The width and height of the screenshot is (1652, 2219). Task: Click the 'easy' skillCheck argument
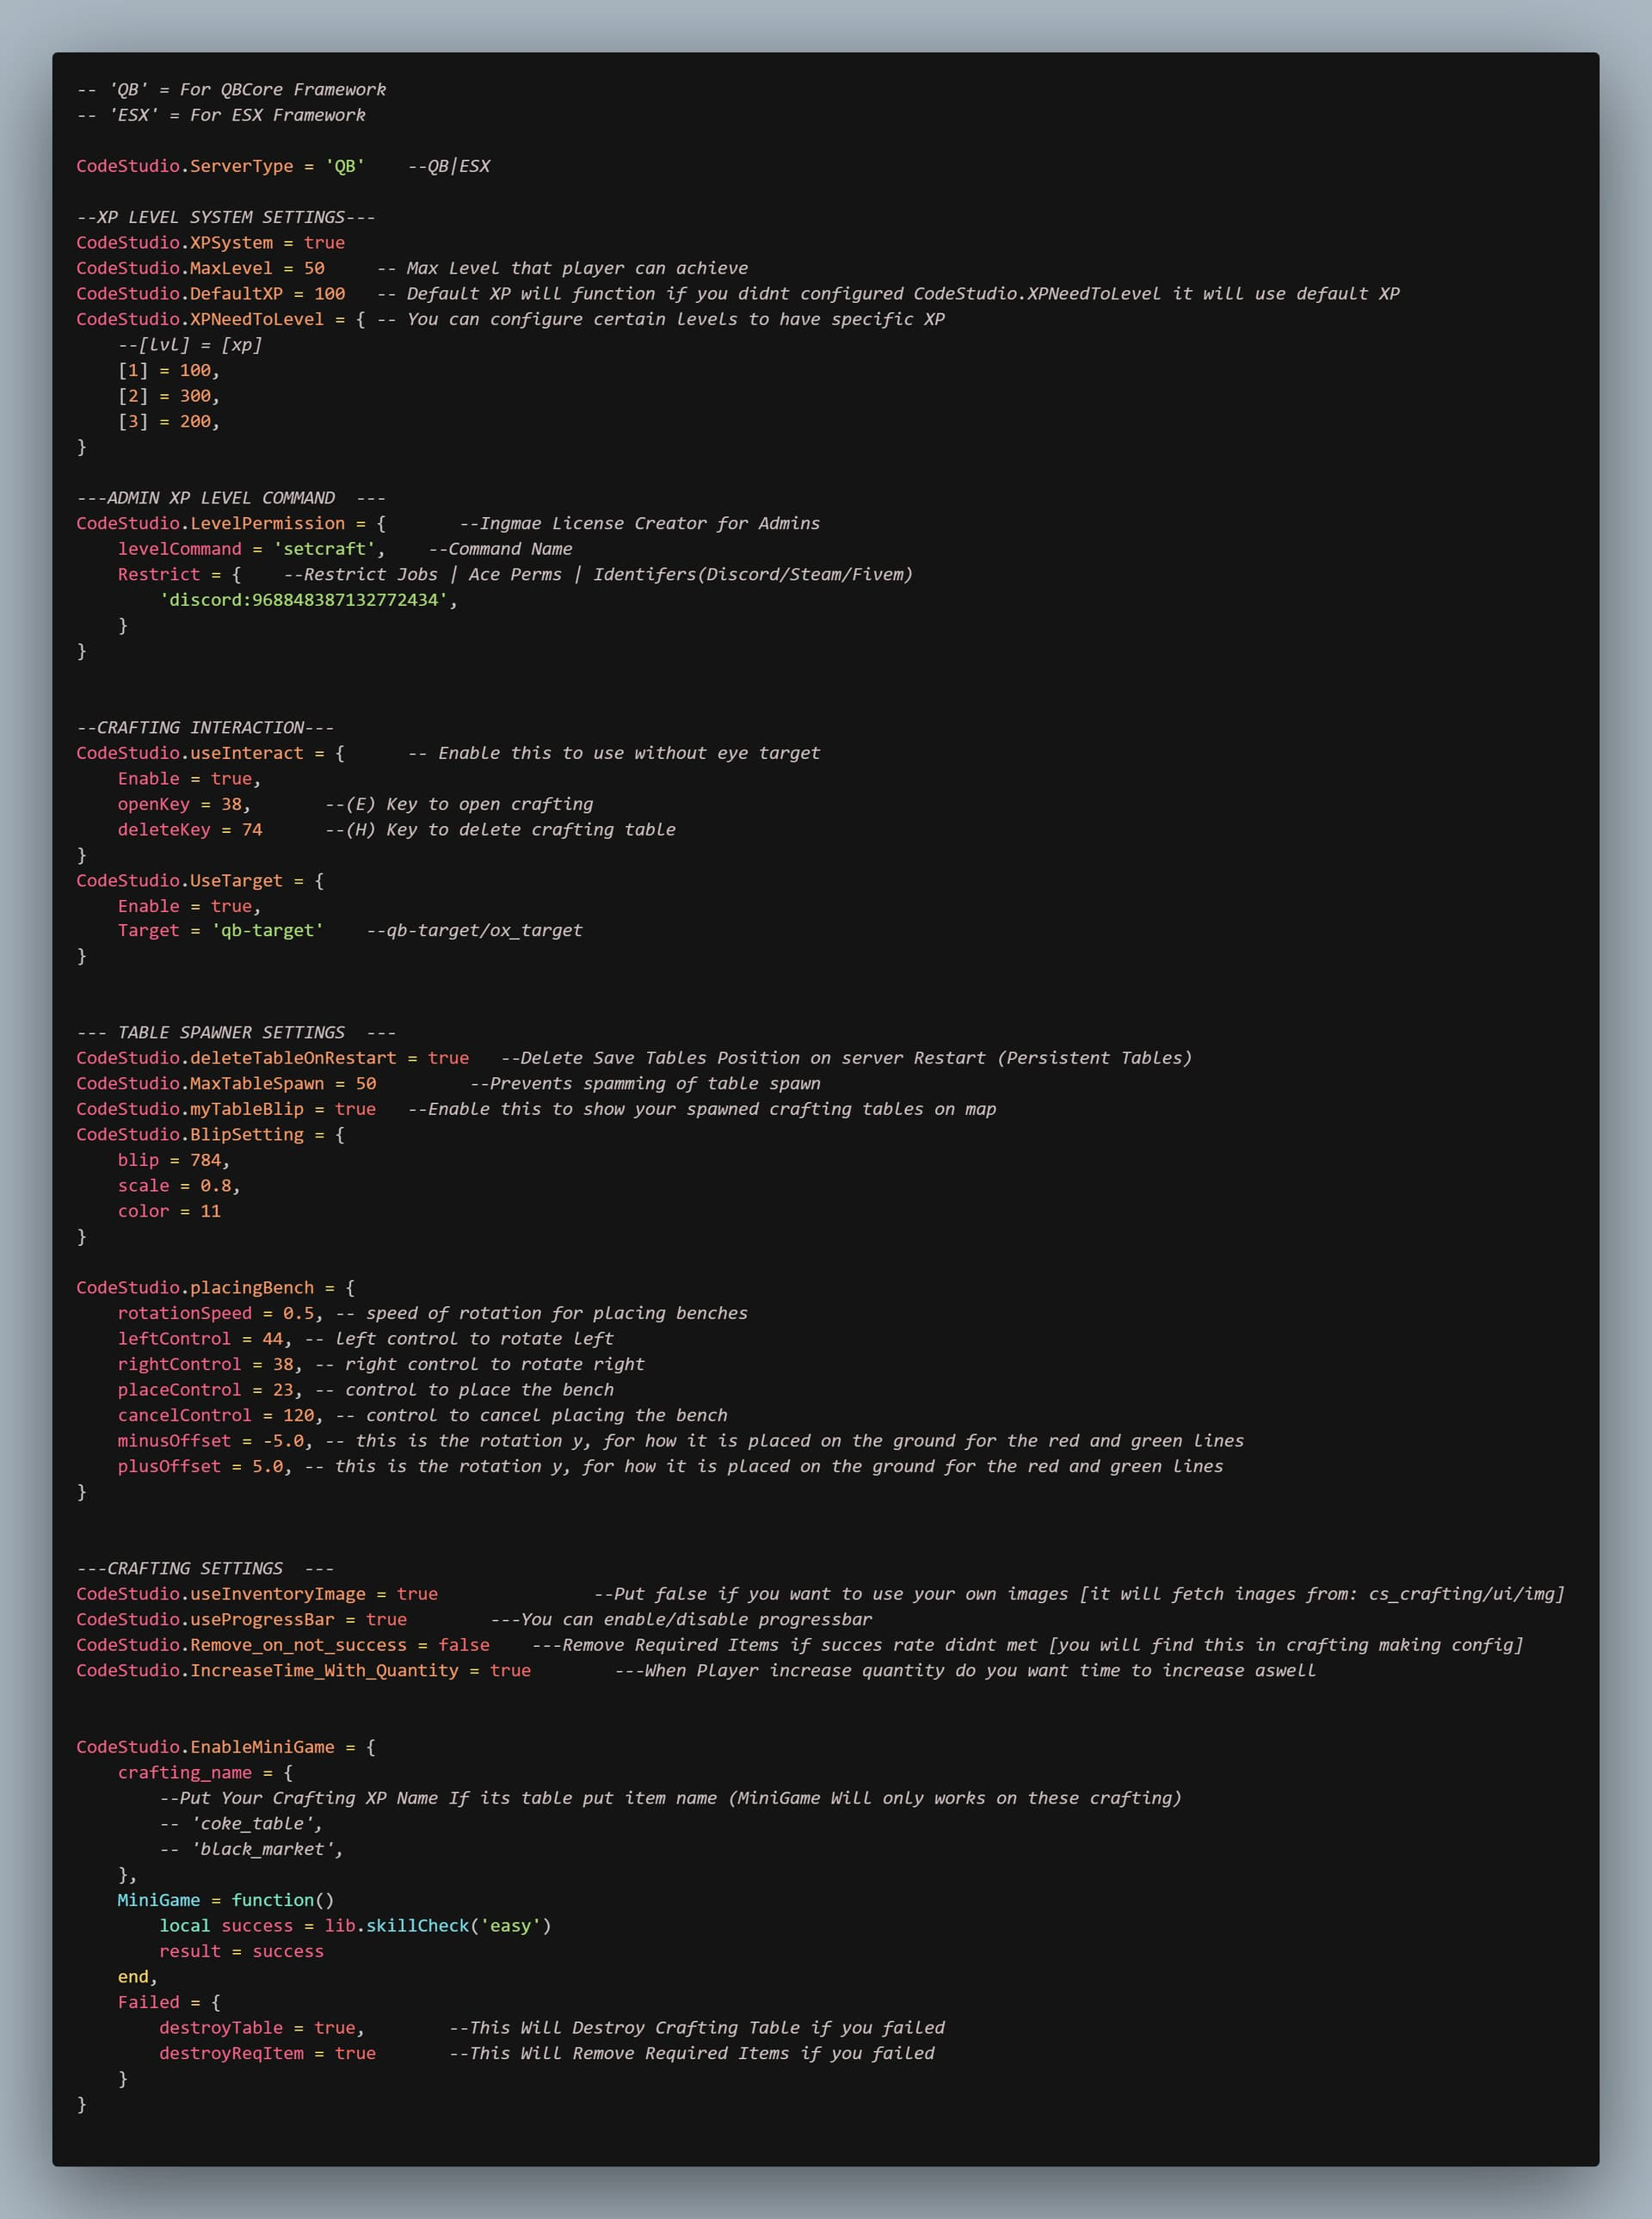click(510, 1926)
